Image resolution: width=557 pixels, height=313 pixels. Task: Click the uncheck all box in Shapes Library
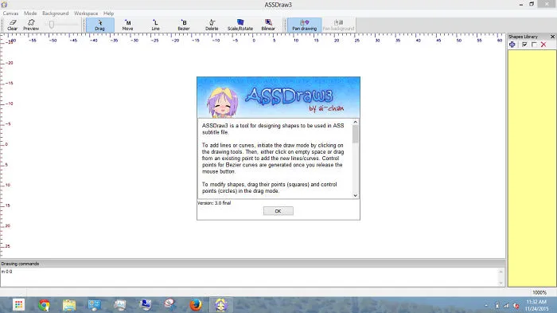pos(534,45)
